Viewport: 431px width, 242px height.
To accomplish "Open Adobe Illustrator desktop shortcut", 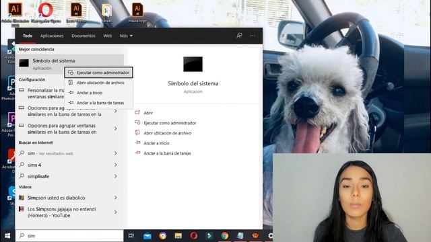I will click(x=15, y=11).
